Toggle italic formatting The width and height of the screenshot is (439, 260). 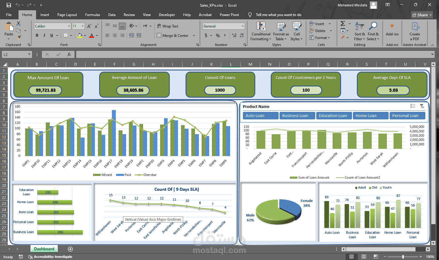tap(44, 35)
